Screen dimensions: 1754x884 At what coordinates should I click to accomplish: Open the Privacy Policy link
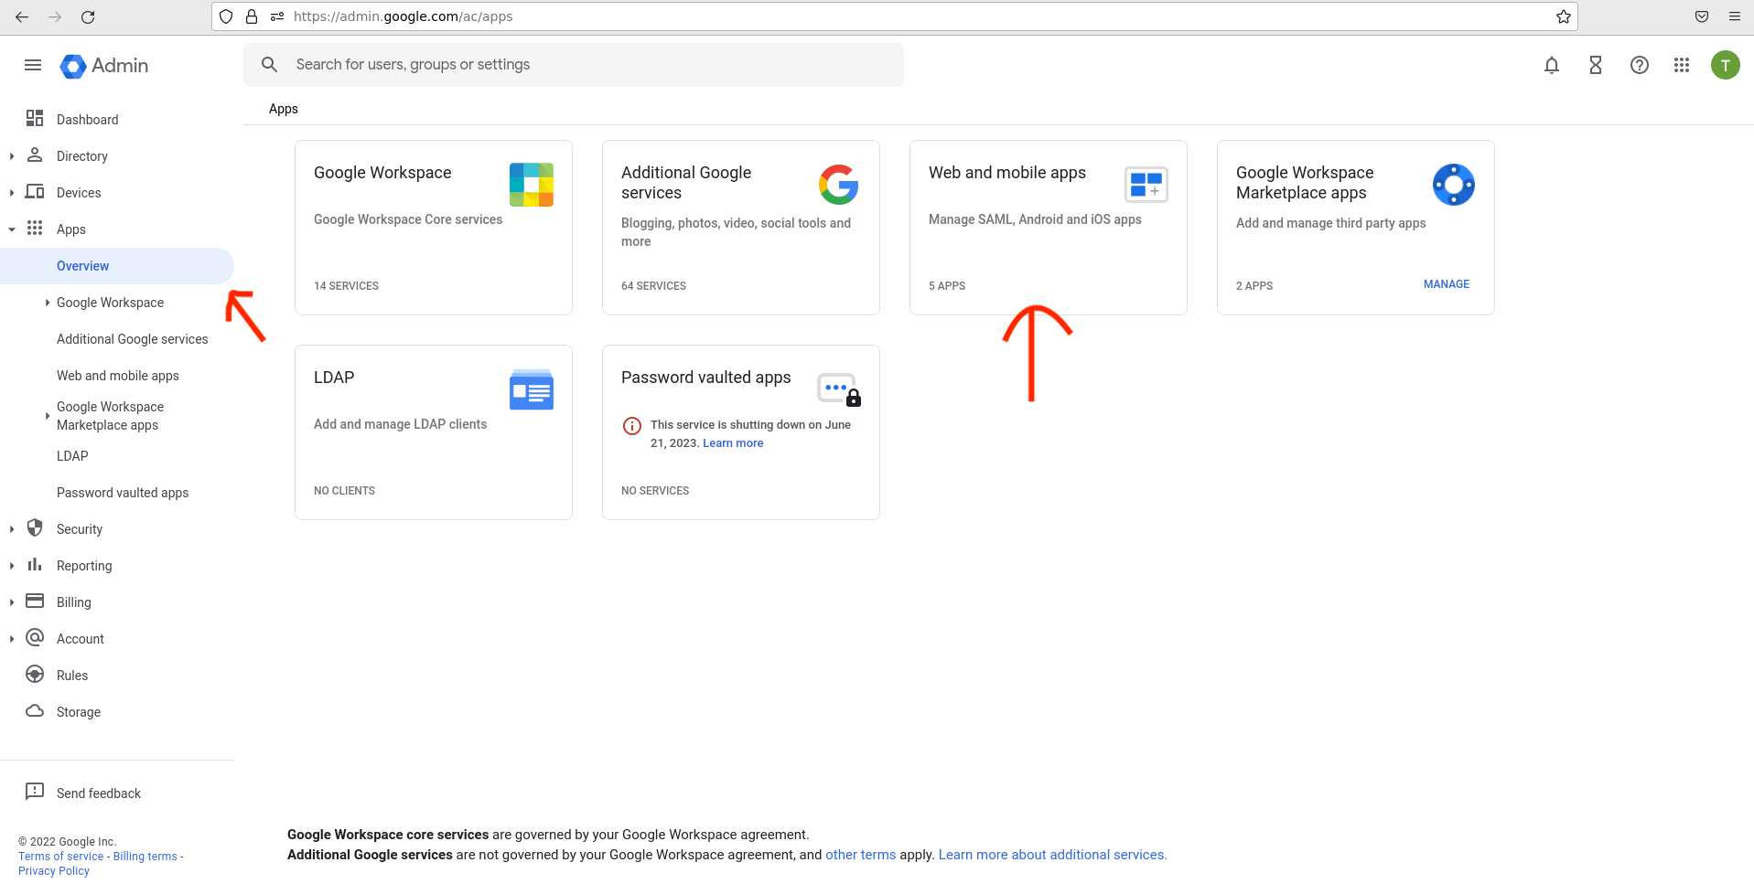54,871
